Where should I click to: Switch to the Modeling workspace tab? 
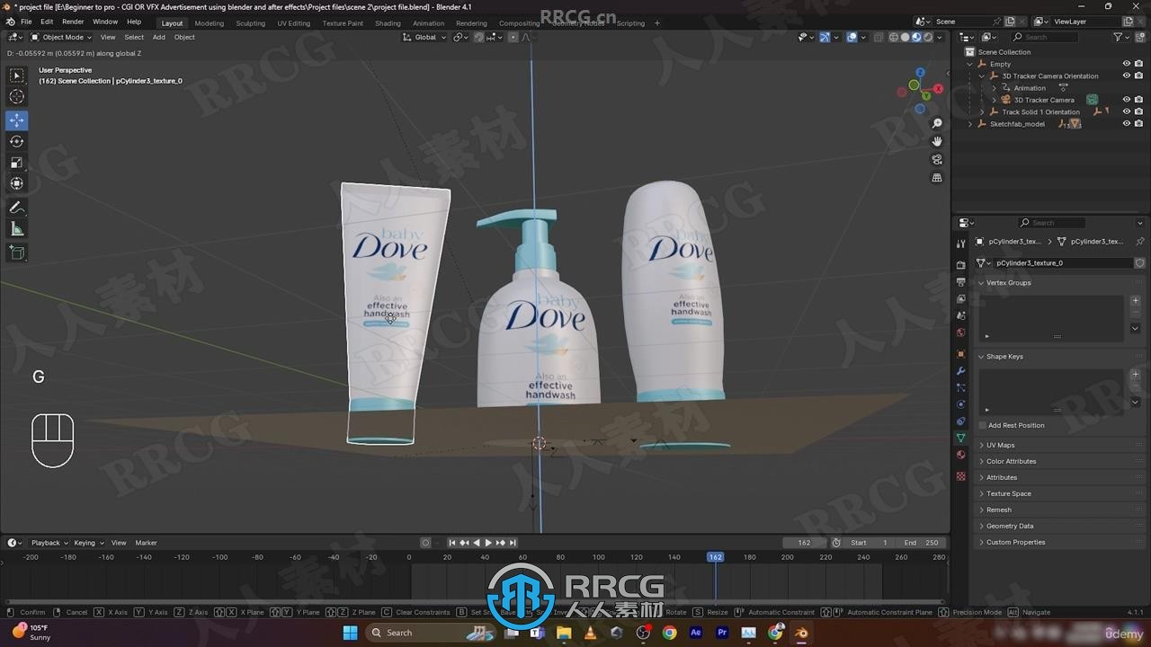point(210,23)
